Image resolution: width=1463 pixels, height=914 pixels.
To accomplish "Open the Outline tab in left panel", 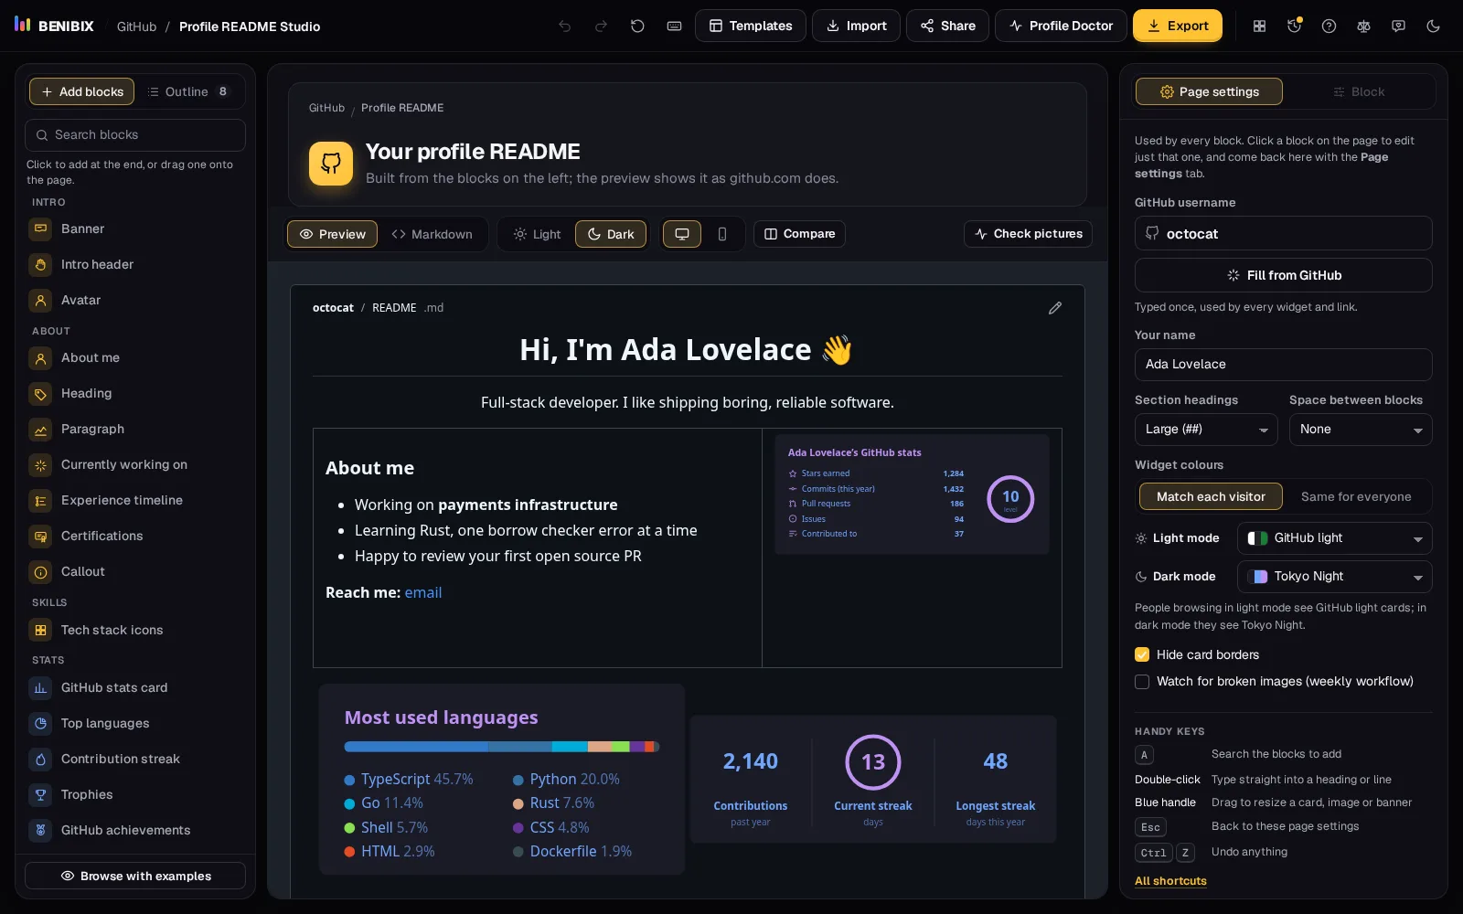I will 188,91.
